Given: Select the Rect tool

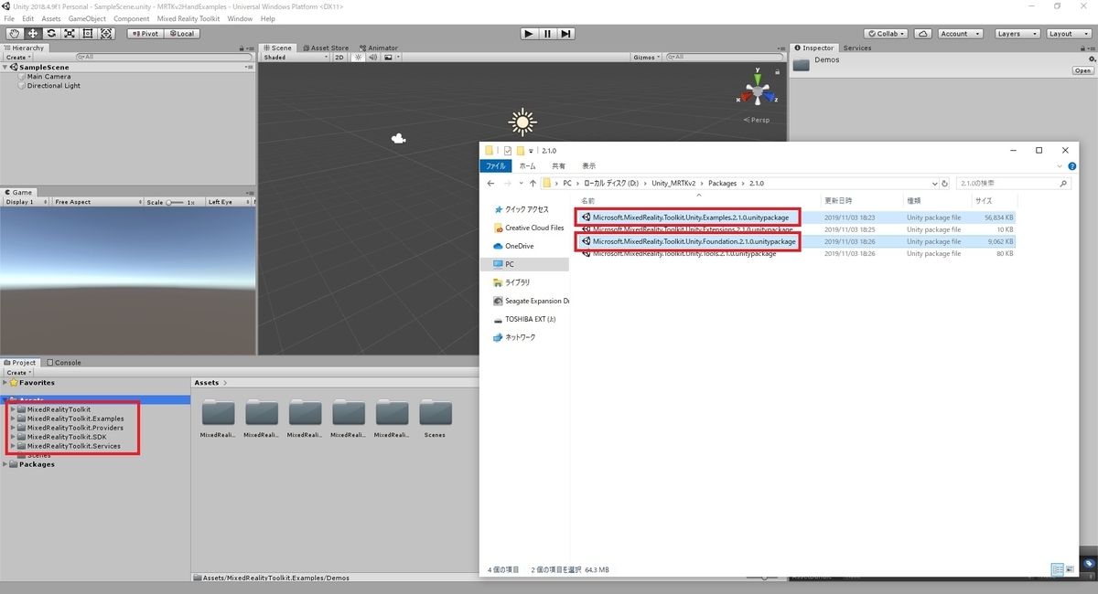Looking at the screenshot, I should click(87, 33).
